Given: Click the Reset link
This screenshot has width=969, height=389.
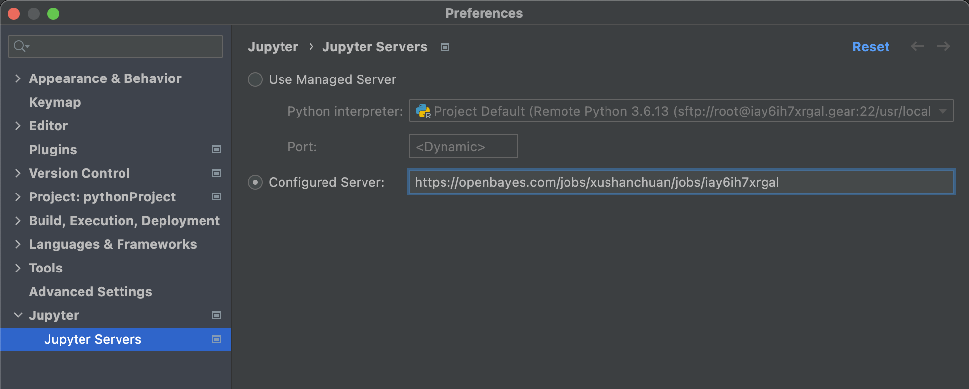Looking at the screenshot, I should [x=870, y=47].
